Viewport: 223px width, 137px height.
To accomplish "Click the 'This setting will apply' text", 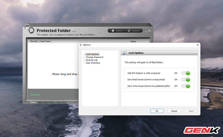I will (144, 62).
